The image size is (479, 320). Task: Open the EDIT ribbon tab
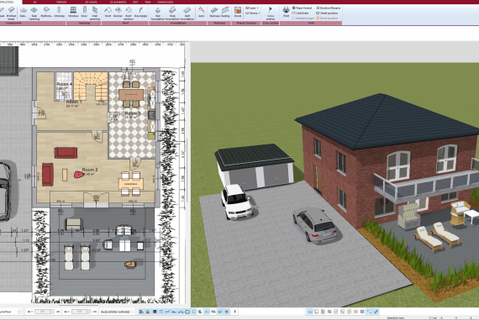click(135, 2)
